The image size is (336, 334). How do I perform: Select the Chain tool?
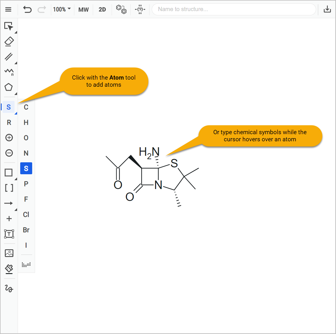[9, 72]
